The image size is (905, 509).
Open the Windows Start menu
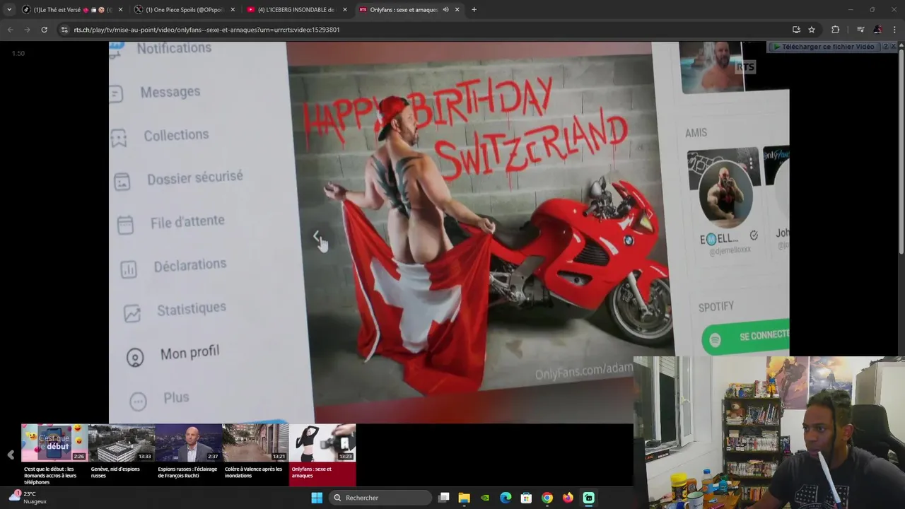317,498
